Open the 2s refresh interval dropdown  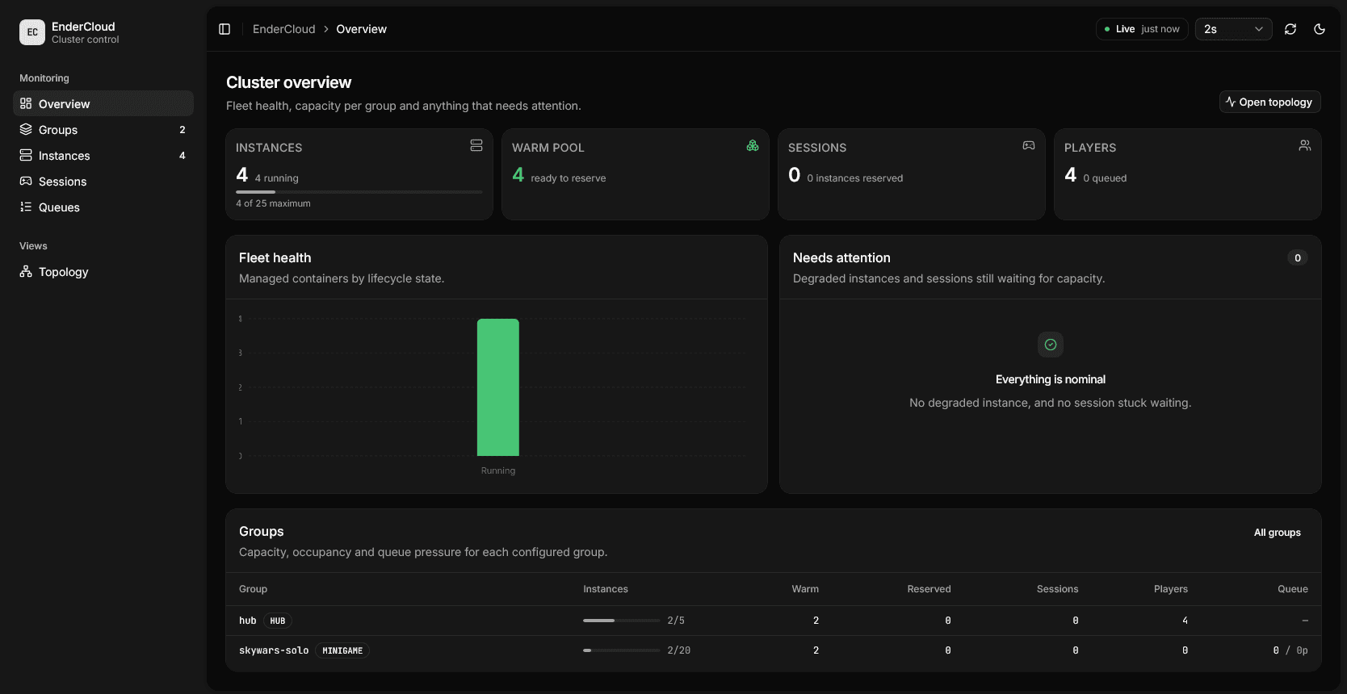point(1233,29)
